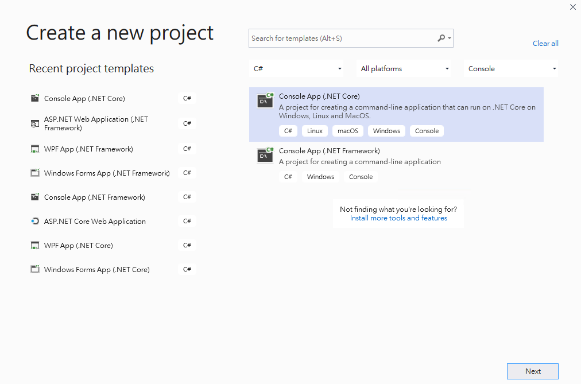581x384 pixels.
Task: Open the Console project type dropdown
Action: pos(511,68)
